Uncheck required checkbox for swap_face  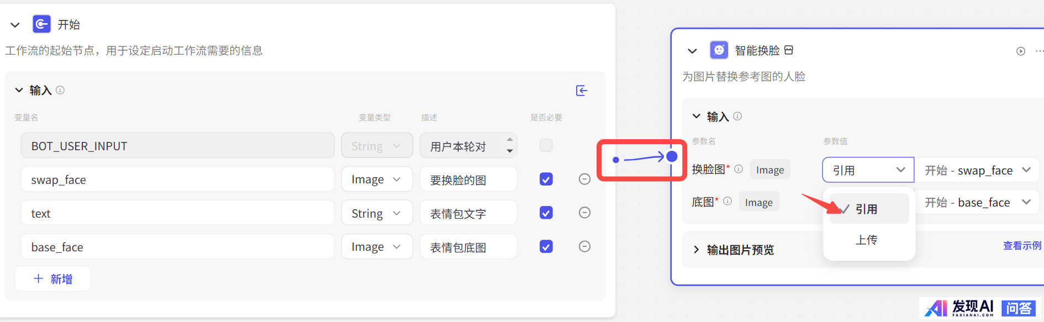[546, 179]
